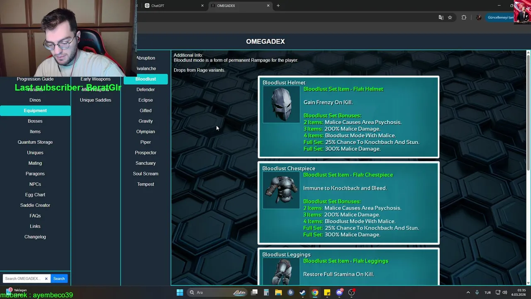Open the FAQs page
The height and width of the screenshot is (299, 531).
[x=35, y=216]
